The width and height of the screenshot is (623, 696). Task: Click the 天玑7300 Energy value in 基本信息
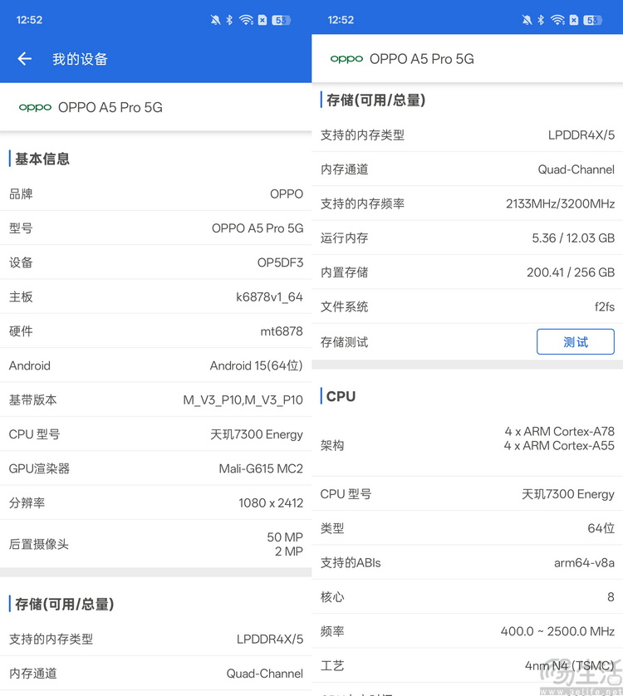tap(257, 434)
